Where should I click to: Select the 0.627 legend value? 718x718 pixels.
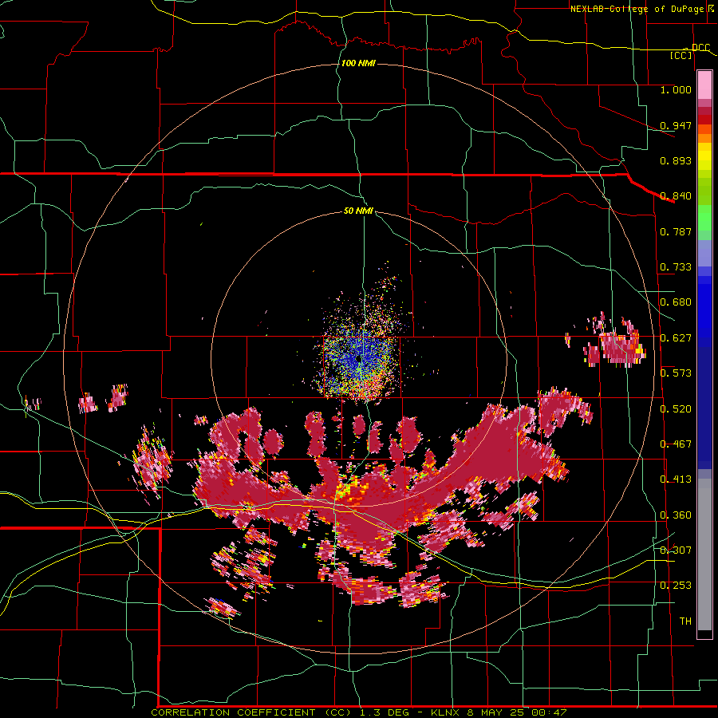click(676, 338)
